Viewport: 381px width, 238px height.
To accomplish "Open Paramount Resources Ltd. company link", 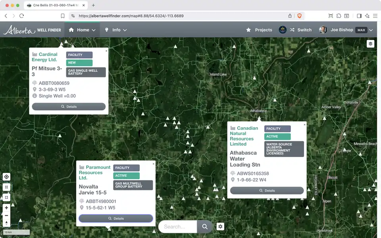I will pos(94,173).
